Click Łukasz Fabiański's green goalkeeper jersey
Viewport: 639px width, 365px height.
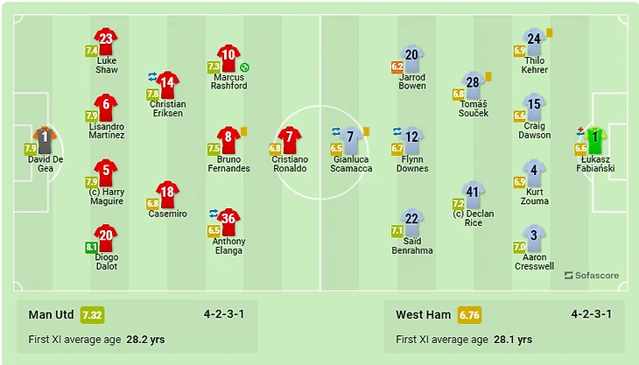click(x=595, y=140)
